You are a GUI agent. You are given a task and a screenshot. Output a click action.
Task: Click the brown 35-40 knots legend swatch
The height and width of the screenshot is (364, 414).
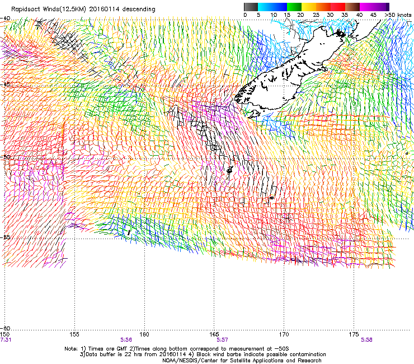click(352, 7)
